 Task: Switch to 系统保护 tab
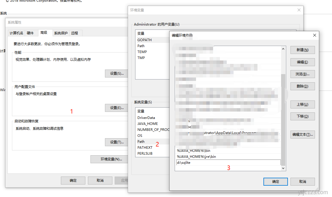[x=61, y=33]
